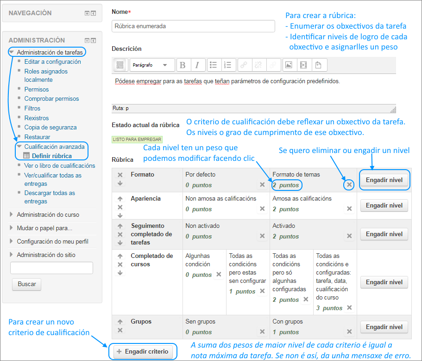Expand Administración do sitio section
Screen dimensions: 422x361
pos(12,255)
